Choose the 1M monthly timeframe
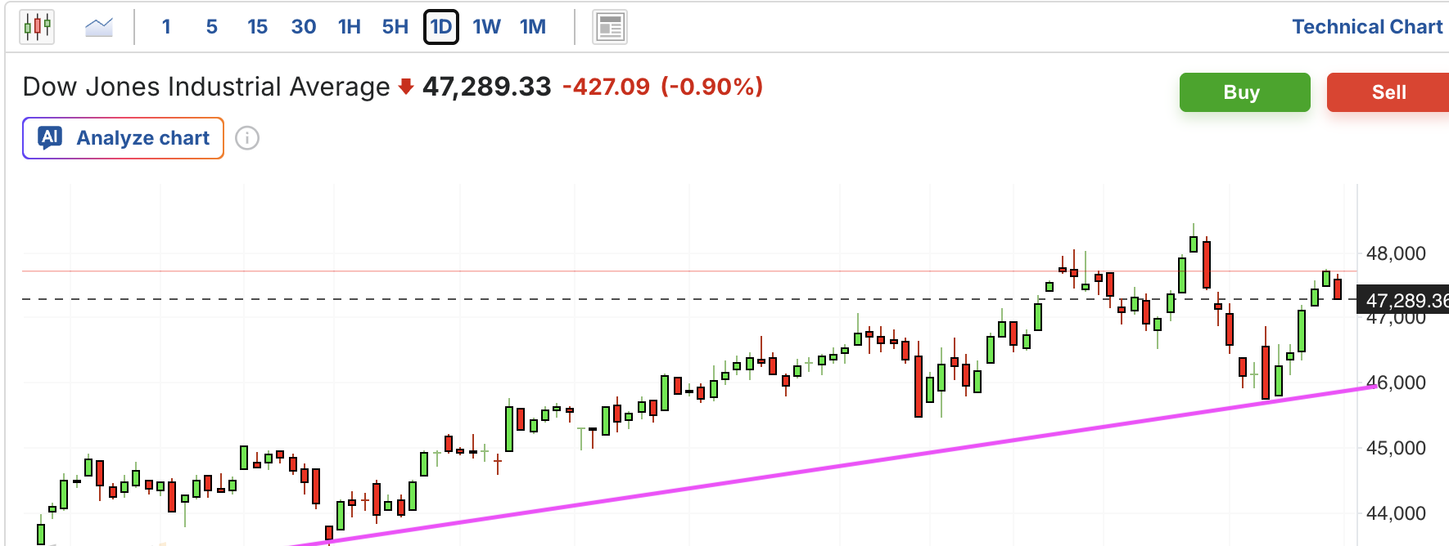 click(533, 27)
